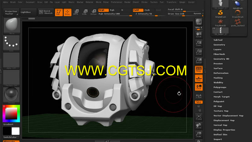Toggle L.Sym local symmetry

(199, 96)
